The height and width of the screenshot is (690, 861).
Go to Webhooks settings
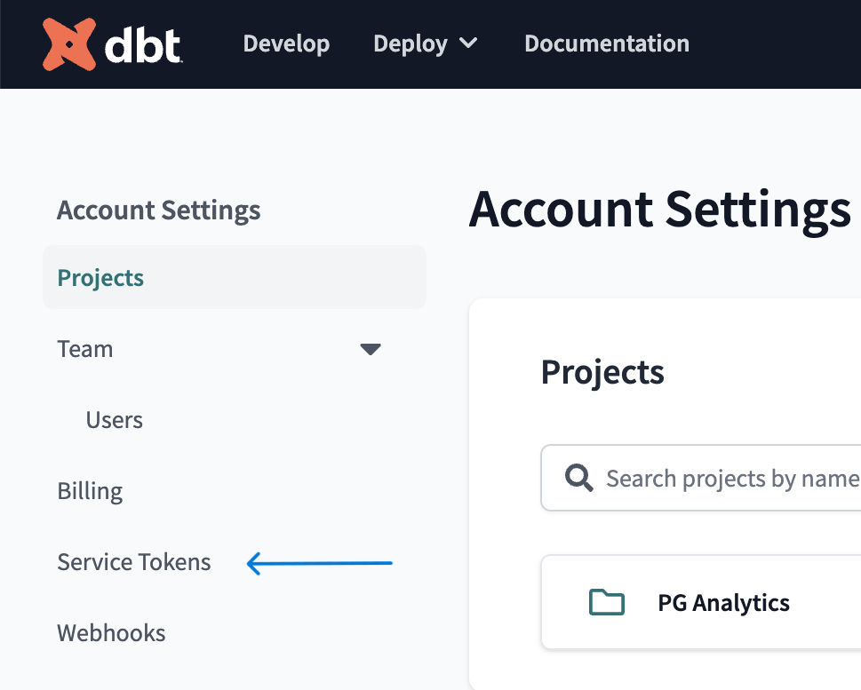111,633
